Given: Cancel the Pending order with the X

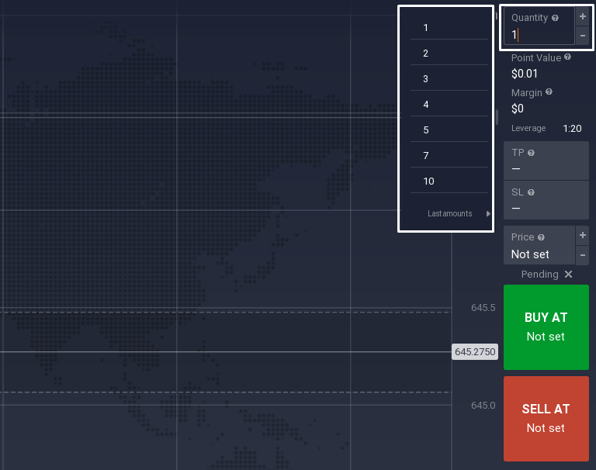Looking at the screenshot, I should [568, 275].
